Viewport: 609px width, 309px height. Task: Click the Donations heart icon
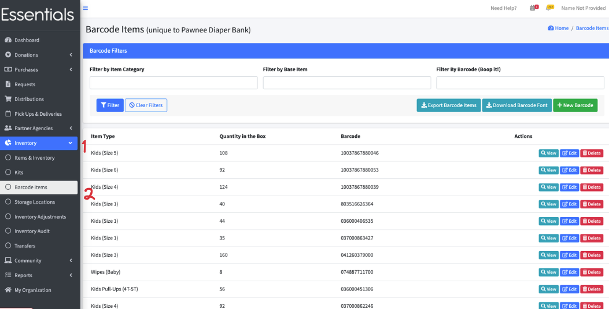[x=8, y=55]
